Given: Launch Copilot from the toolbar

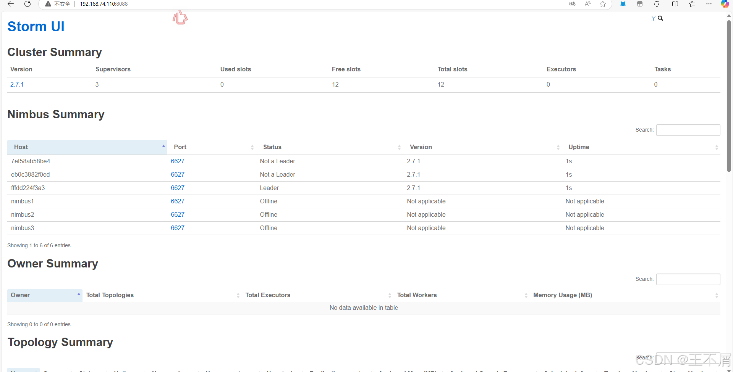Looking at the screenshot, I should [725, 4].
